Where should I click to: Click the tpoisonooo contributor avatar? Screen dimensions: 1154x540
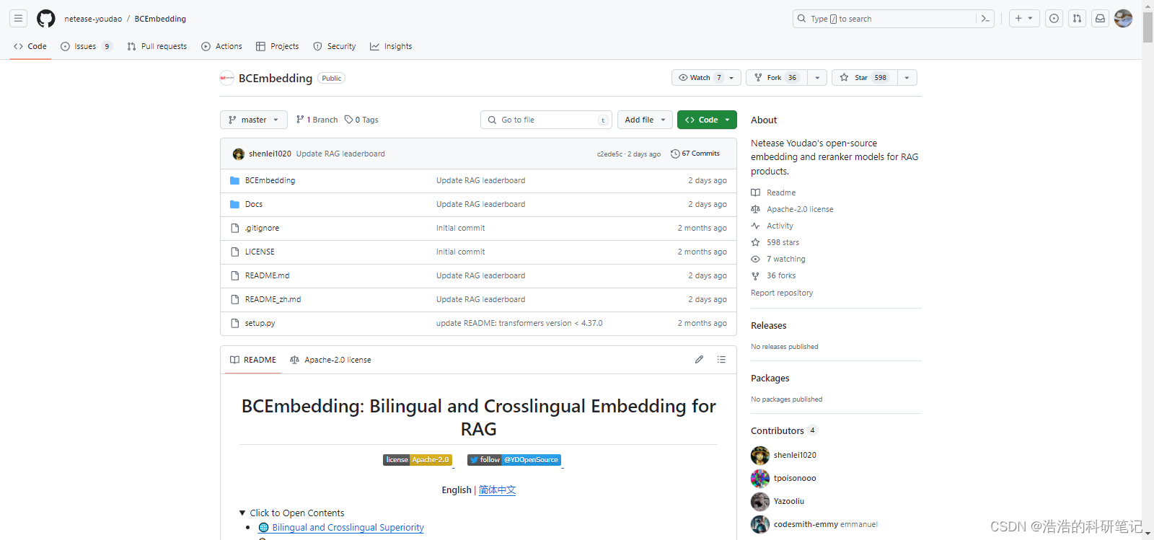click(760, 478)
